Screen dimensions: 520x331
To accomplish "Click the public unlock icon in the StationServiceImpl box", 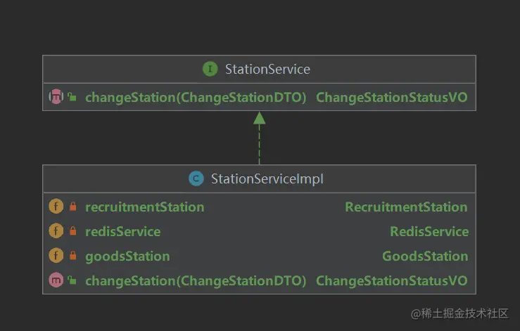I will [72, 281].
